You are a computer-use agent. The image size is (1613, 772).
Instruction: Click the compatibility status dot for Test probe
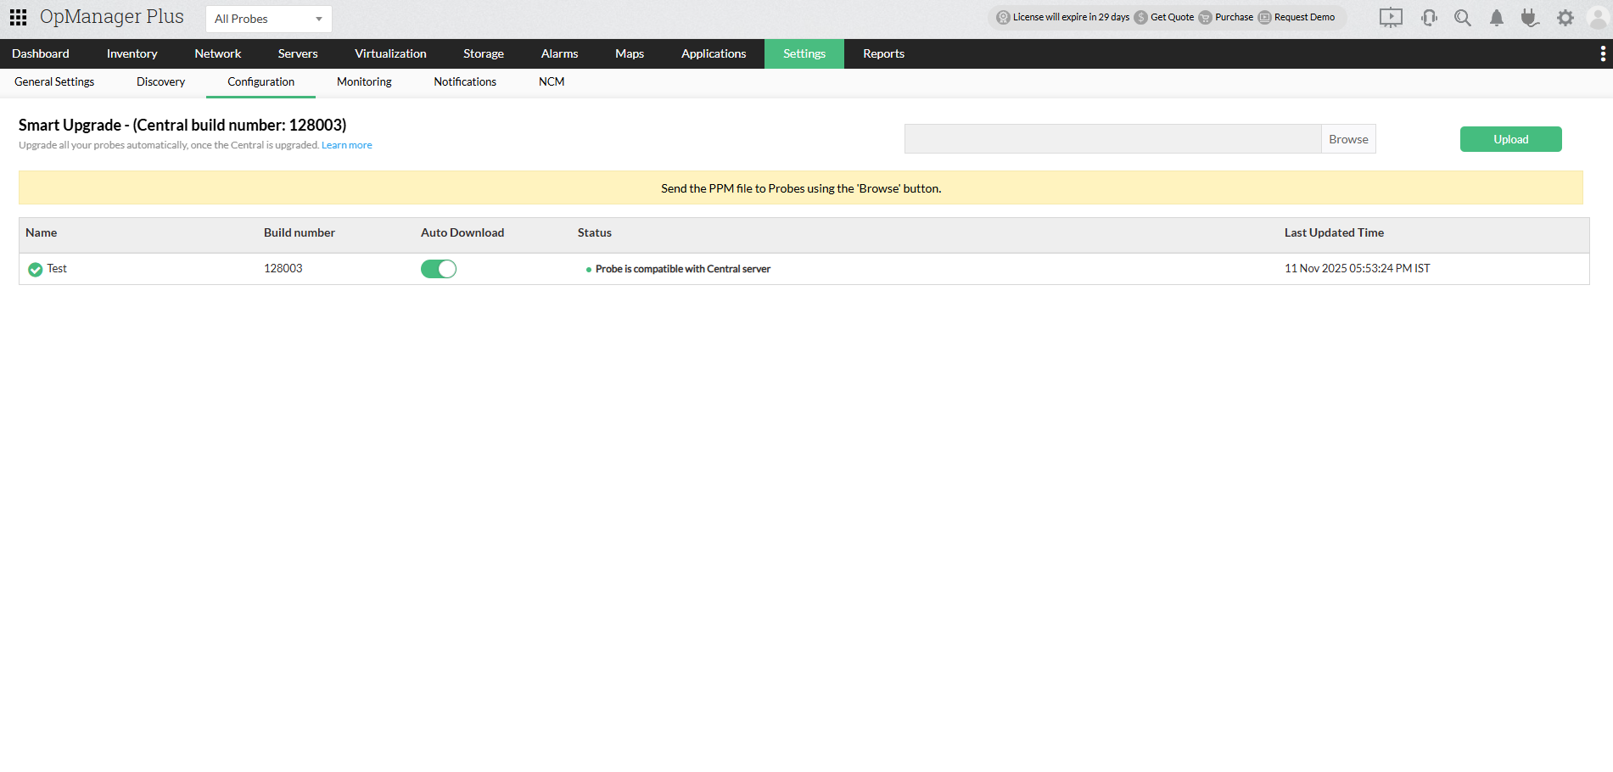(x=589, y=269)
